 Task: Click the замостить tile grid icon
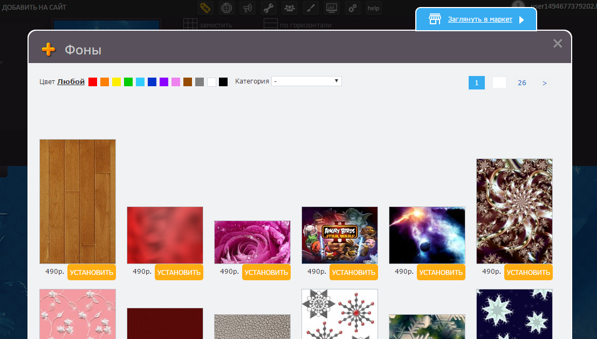pyautogui.click(x=190, y=24)
